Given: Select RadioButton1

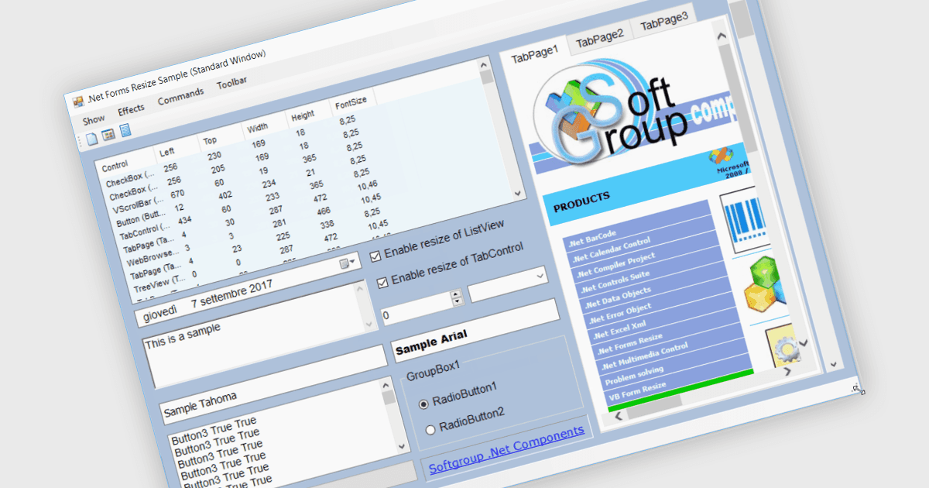Looking at the screenshot, I should pyautogui.click(x=423, y=404).
